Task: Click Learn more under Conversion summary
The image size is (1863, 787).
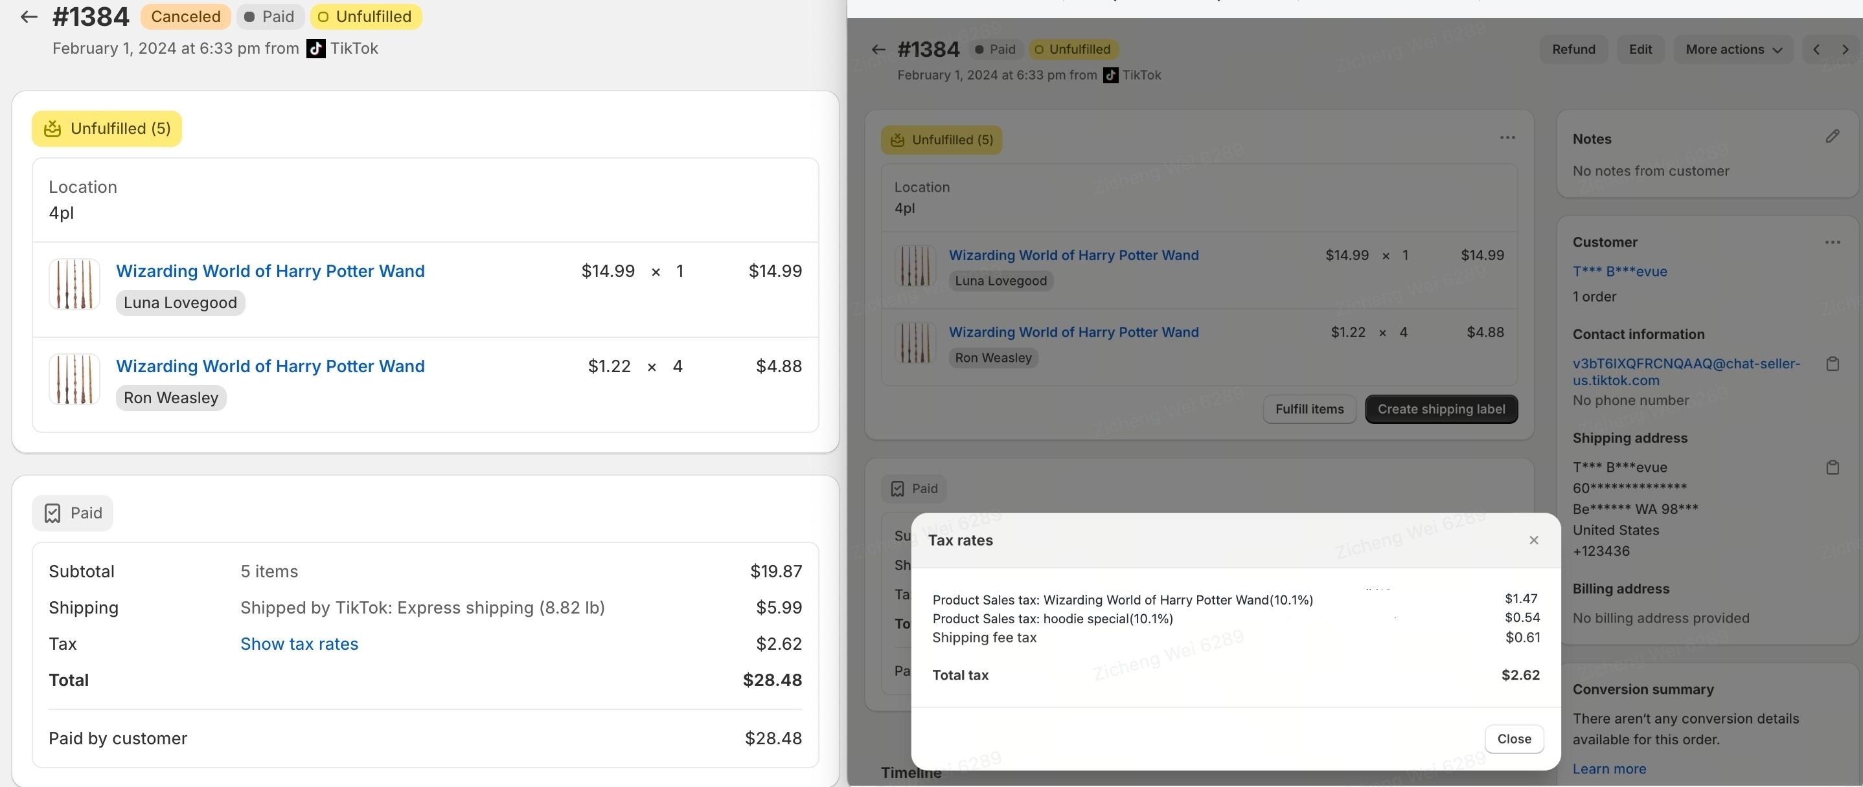Action: 1608,769
